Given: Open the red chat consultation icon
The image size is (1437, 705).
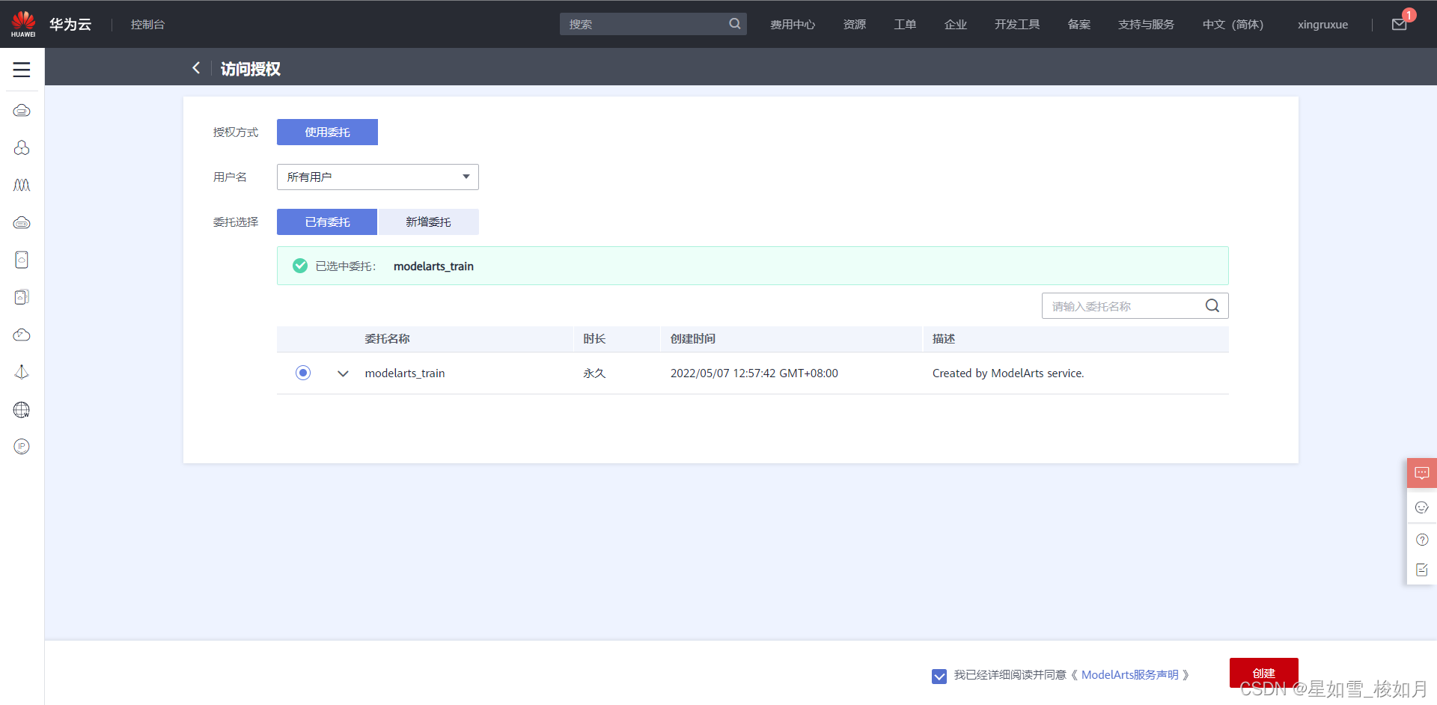Looking at the screenshot, I should coord(1422,473).
